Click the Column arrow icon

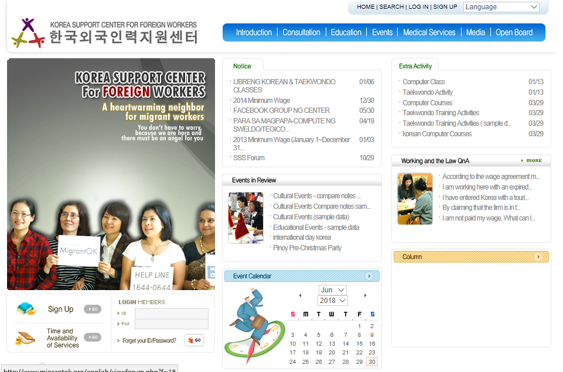[538, 257]
